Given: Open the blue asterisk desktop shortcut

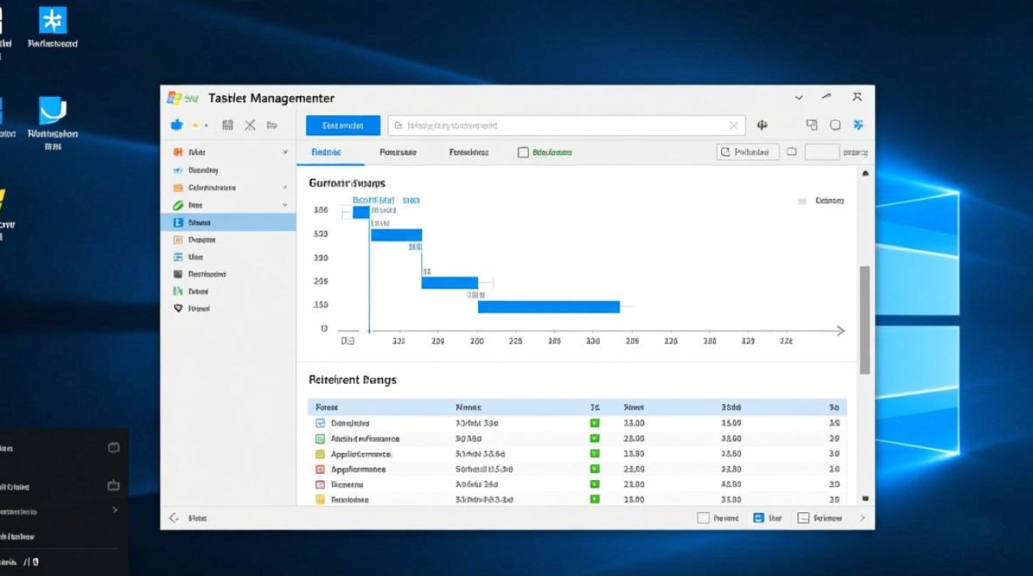Looking at the screenshot, I should (x=52, y=21).
